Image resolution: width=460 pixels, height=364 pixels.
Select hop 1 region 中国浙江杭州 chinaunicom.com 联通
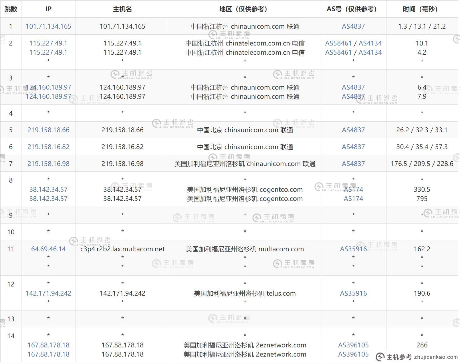(245, 26)
